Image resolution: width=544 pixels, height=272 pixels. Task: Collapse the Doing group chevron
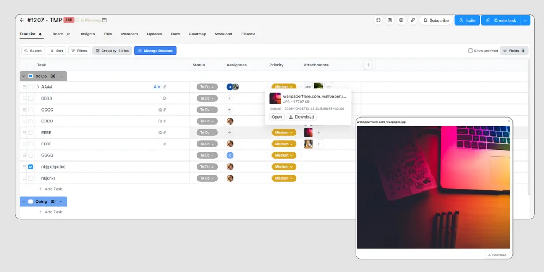pos(23,202)
